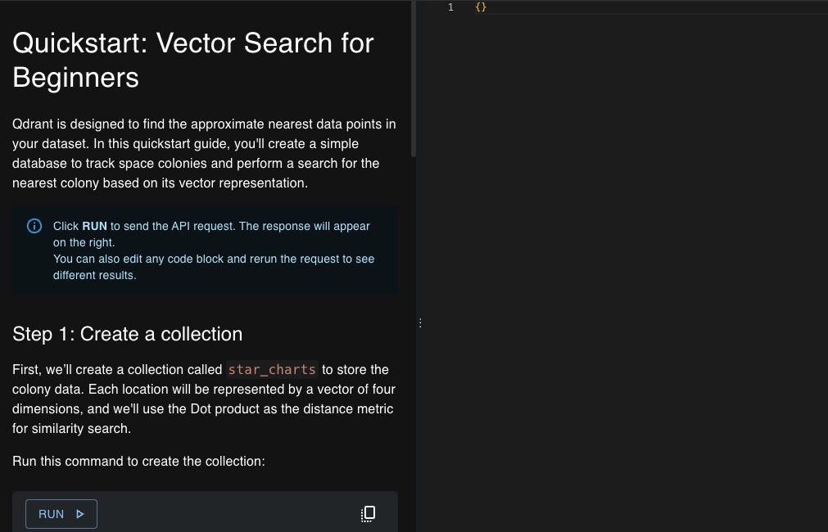Click the tutorial panel vertical scrollbar thumb
The height and width of the screenshot is (532, 828).
tap(414, 82)
